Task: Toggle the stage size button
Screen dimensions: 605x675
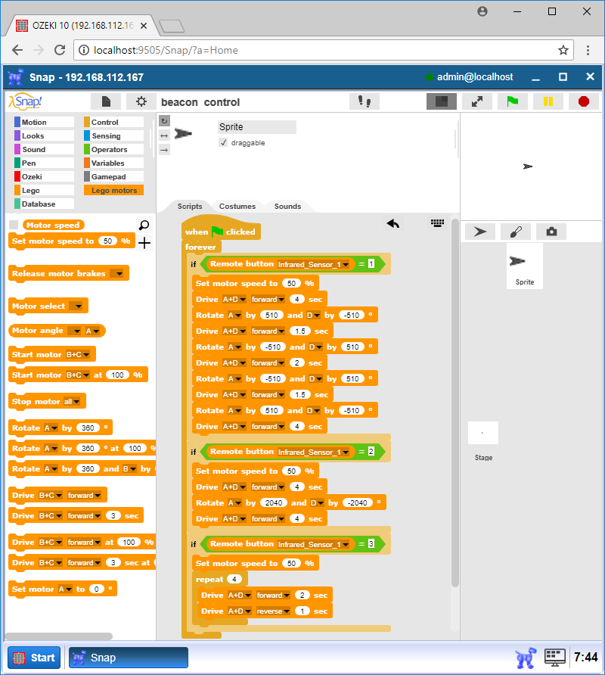Action: click(x=442, y=101)
